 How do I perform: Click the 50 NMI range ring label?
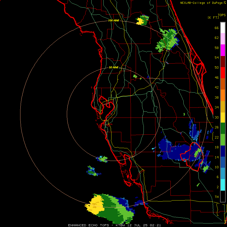tap(113, 67)
